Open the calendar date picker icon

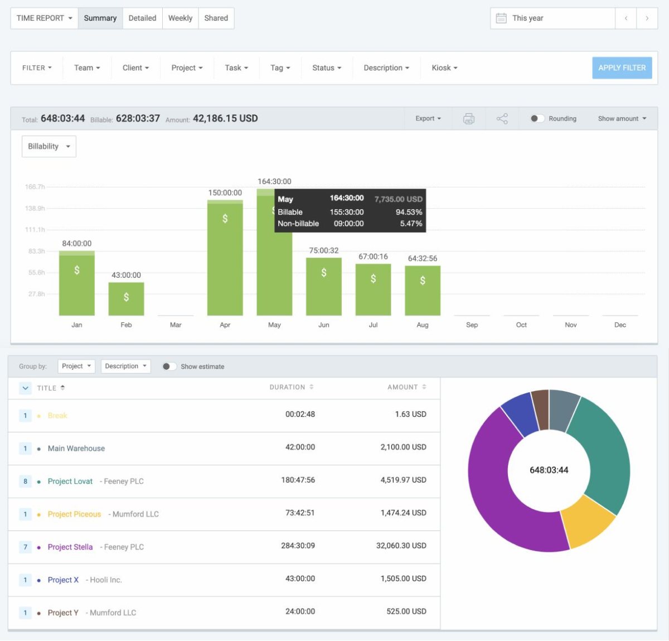click(501, 18)
